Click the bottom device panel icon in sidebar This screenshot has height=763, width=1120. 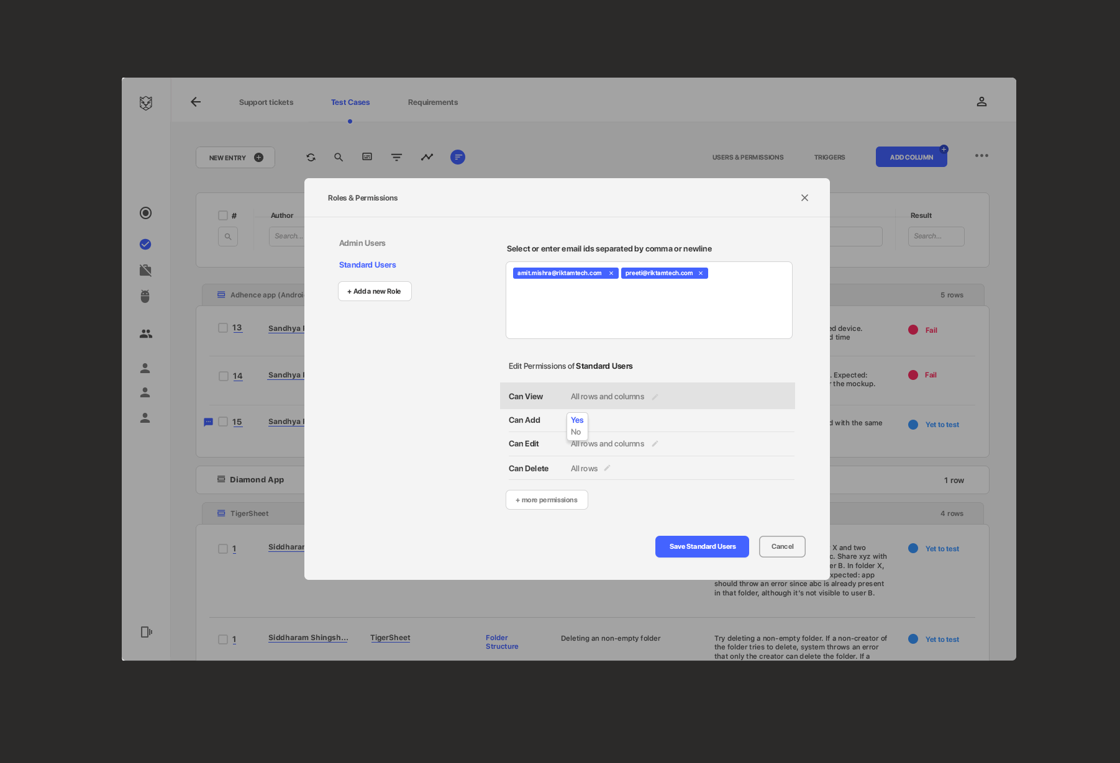[146, 632]
